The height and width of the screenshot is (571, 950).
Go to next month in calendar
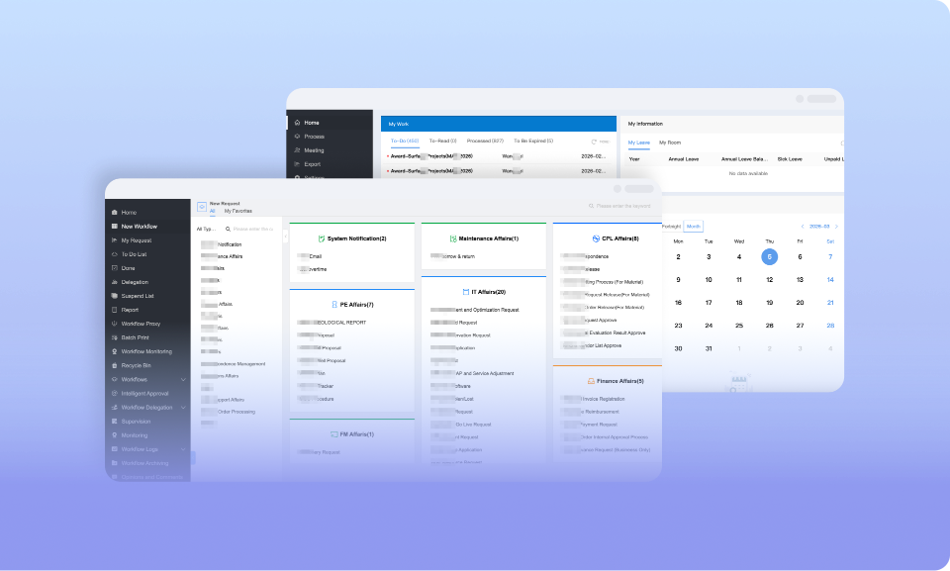click(836, 227)
